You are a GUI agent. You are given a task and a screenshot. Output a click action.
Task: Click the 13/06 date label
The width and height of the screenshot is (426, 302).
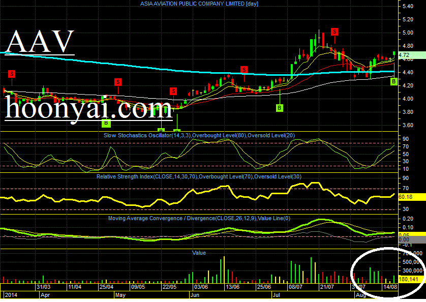tap(232, 287)
